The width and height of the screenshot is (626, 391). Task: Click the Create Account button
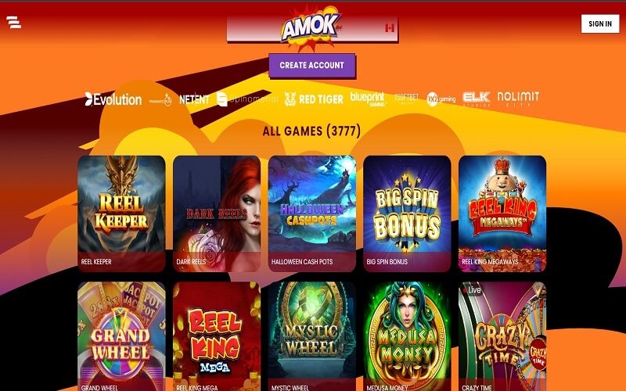click(x=311, y=66)
